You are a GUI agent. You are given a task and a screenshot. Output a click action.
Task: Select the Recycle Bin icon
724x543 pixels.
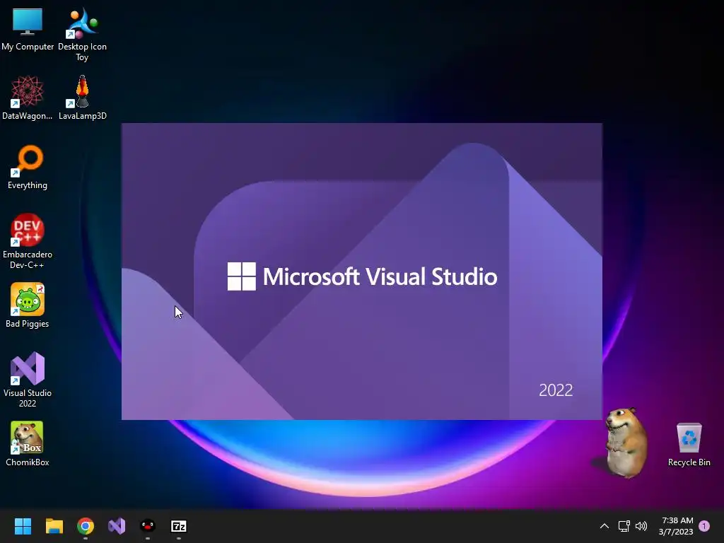click(x=689, y=444)
